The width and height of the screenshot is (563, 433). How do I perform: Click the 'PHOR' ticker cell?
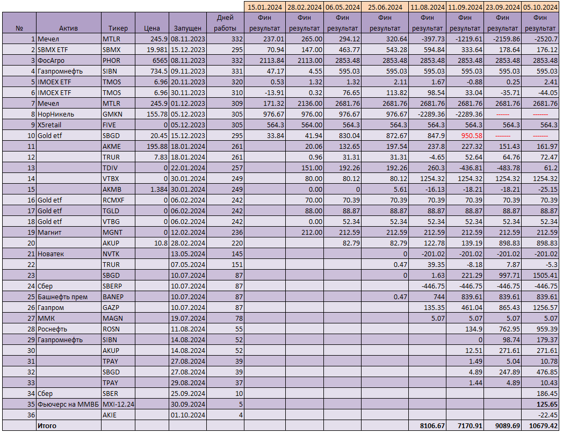118,60
